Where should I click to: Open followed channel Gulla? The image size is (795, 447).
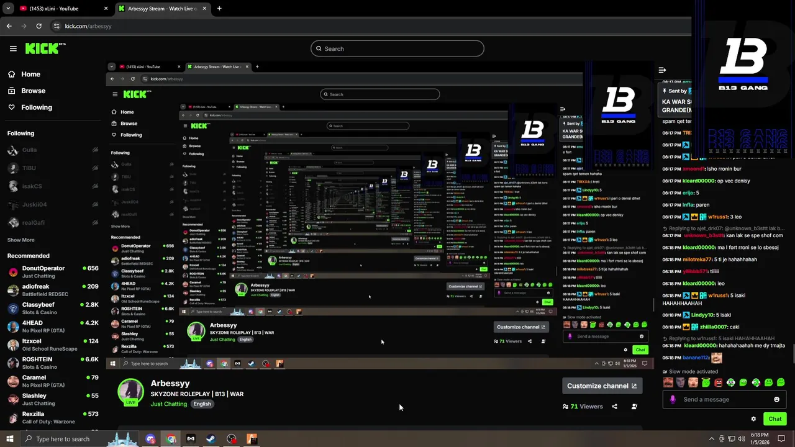53,150
